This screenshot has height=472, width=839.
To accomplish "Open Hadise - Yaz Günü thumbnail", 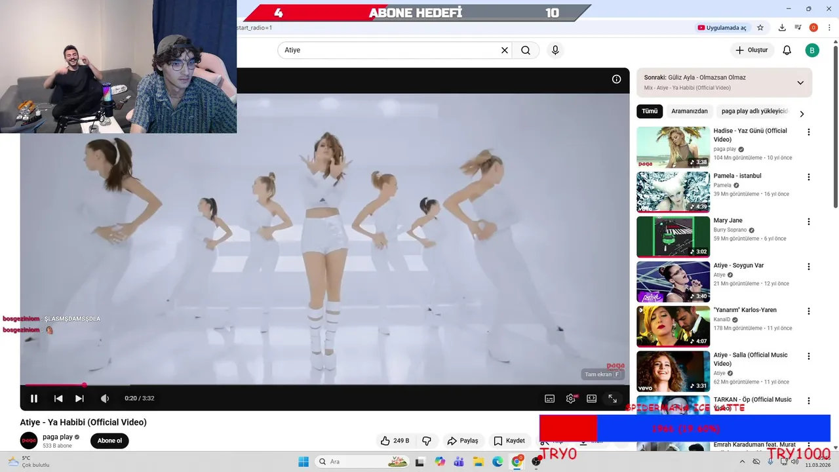I will (x=673, y=147).
